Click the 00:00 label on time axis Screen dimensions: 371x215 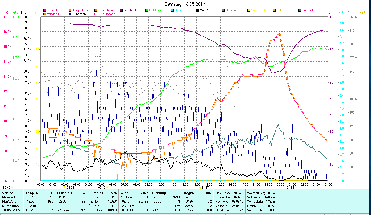(41, 184)
